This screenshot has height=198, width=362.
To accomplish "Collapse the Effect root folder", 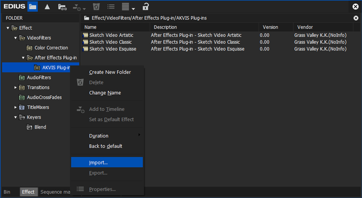I will tap(8, 28).
